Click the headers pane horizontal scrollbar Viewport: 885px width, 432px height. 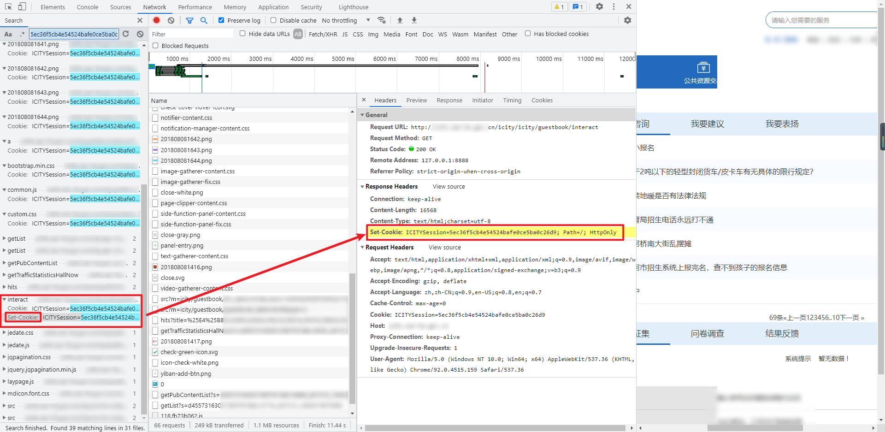tap(495, 428)
